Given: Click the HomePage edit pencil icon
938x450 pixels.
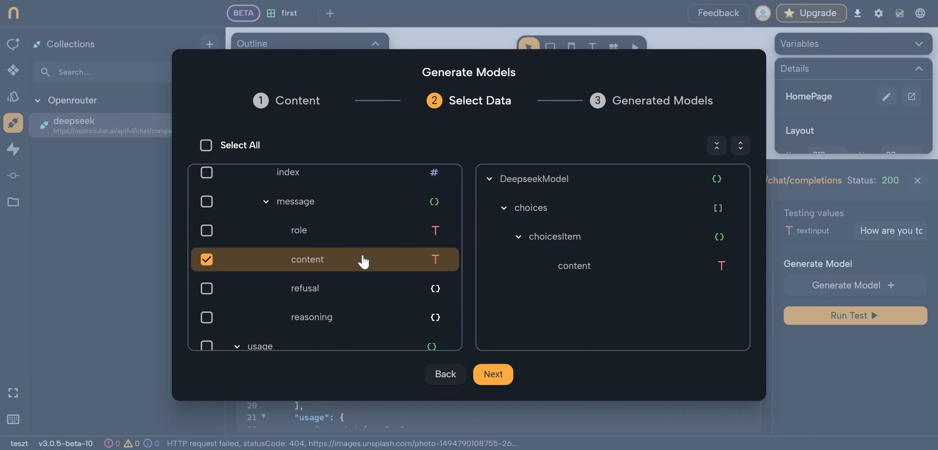Looking at the screenshot, I should click(x=886, y=97).
